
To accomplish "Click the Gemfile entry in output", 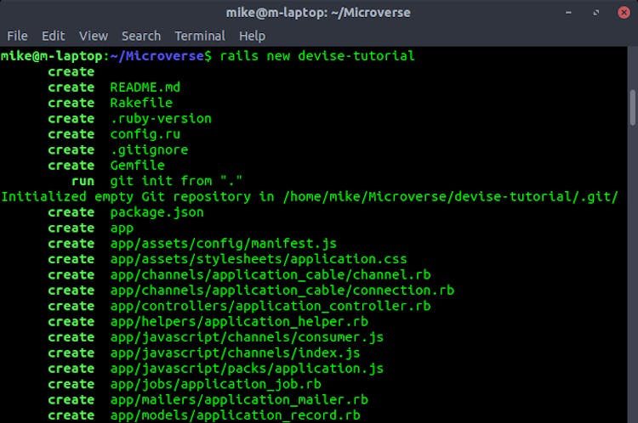I will [137, 166].
